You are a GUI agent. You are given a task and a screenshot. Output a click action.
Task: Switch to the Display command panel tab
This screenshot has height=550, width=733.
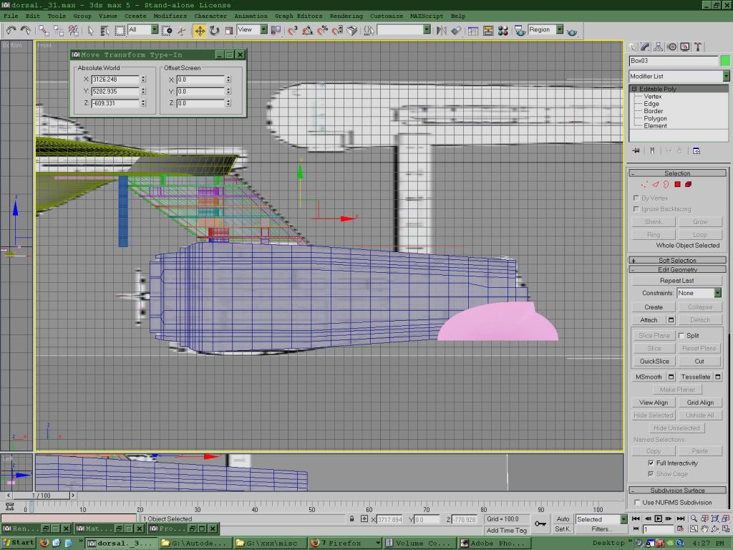click(x=685, y=47)
